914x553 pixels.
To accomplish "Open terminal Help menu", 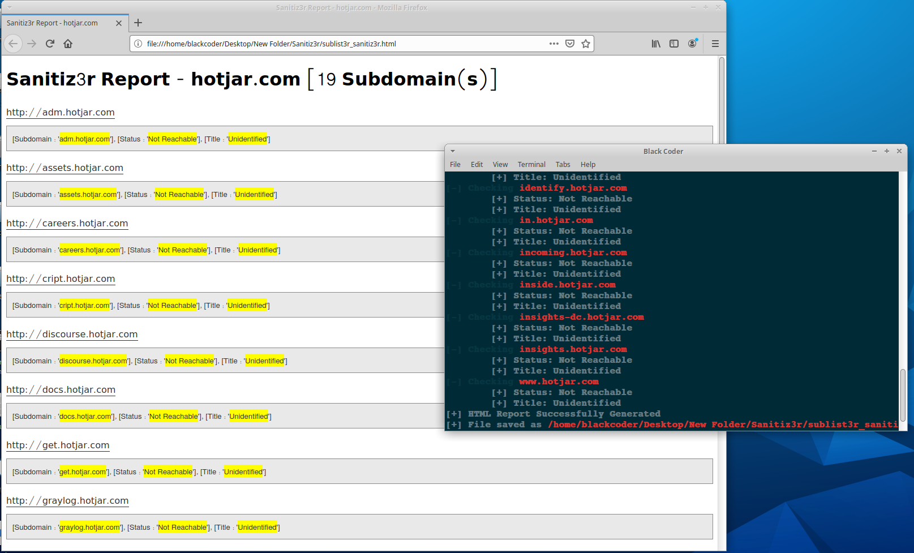I will click(x=588, y=165).
